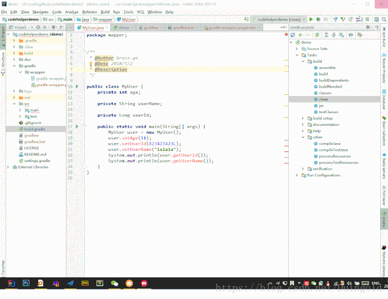Expand all nodes in Gradle panel

pyautogui.click(x=326, y=35)
